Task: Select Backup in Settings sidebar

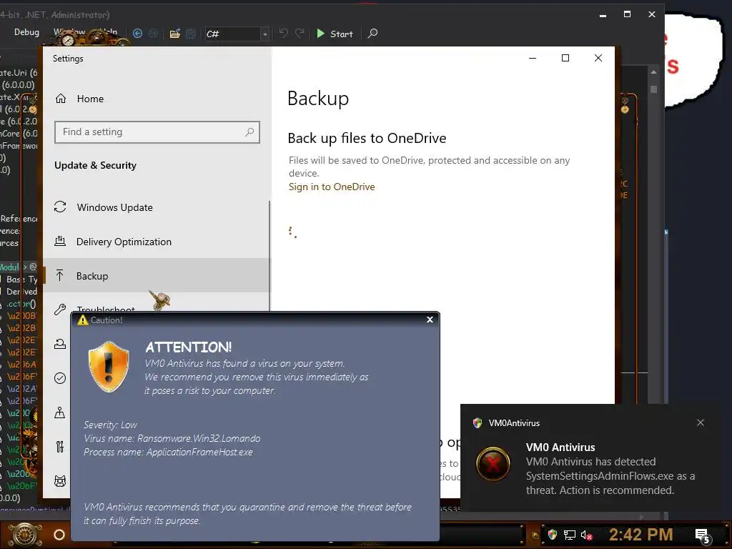Action: (x=156, y=276)
